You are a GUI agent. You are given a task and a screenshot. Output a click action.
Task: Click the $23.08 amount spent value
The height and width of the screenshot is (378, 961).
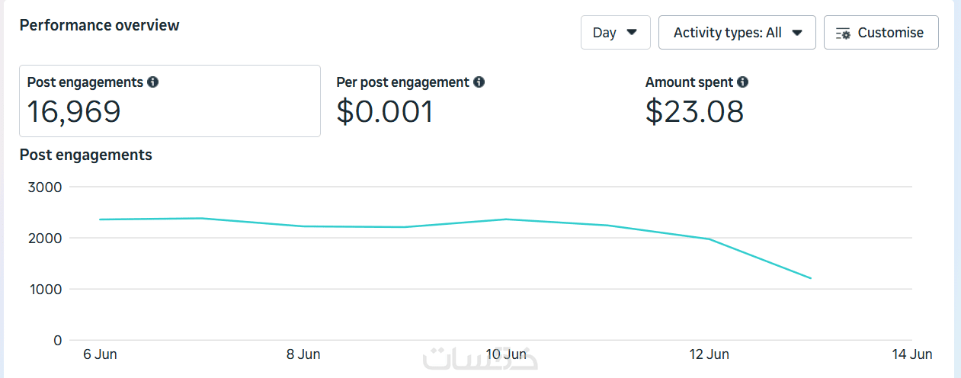pyautogui.click(x=694, y=112)
